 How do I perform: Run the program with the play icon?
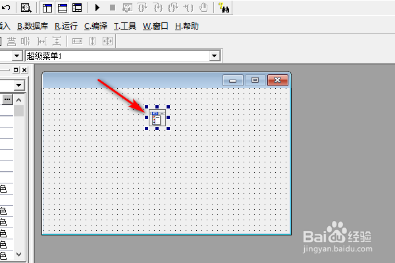97,7
